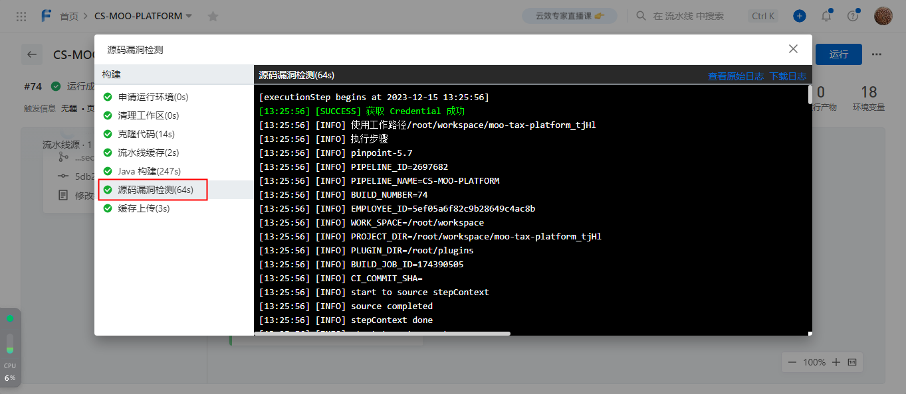Image resolution: width=906 pixels, height=394 pixels.
Task: Click 下载日志 link
Action: (788, 76)
